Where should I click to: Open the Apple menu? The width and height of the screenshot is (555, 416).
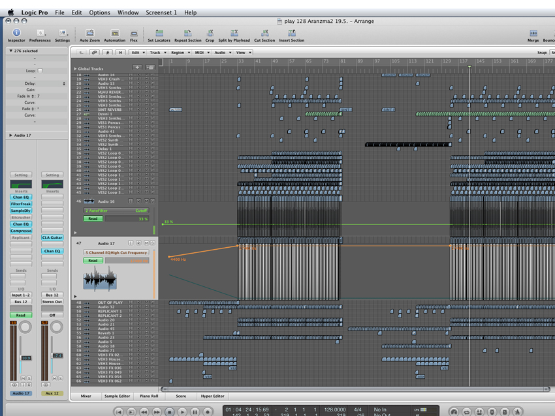[10, 12]
